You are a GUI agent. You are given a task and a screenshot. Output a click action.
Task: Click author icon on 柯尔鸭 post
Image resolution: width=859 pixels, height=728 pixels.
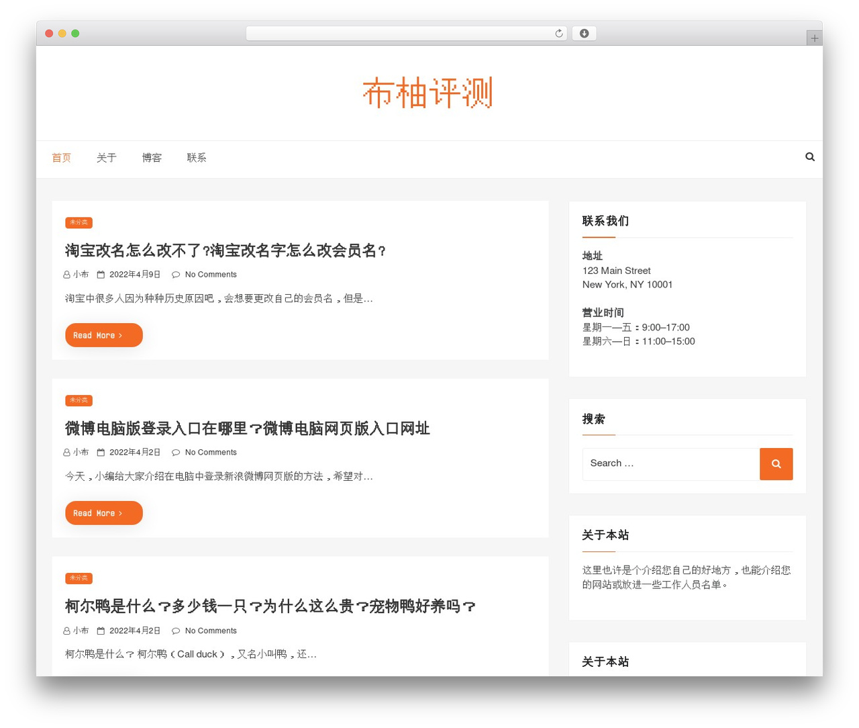pos(66,631)
